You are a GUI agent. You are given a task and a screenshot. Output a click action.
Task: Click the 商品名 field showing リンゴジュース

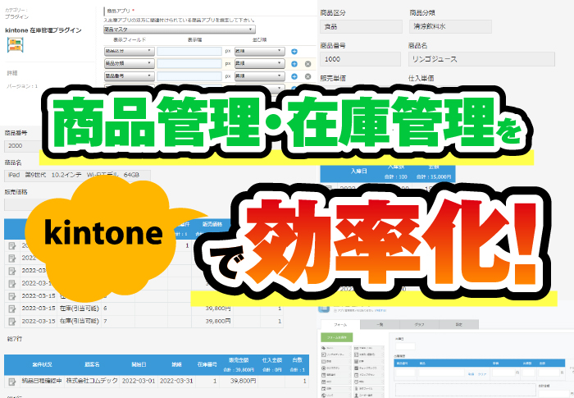pos(482,59)
